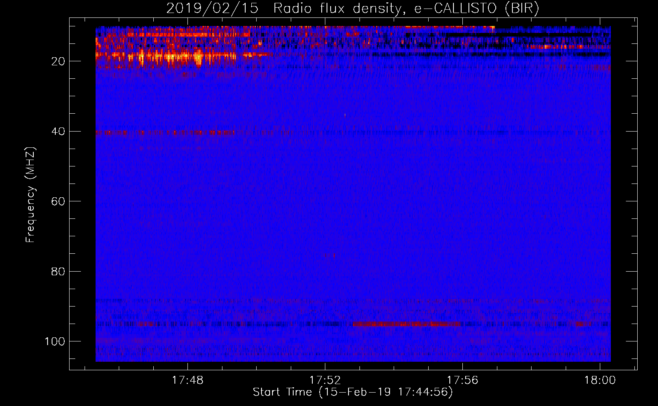Click the 40 MHz frequency tick label
Viewport: 658px width, 406px height.
click(x=58, y=131)
